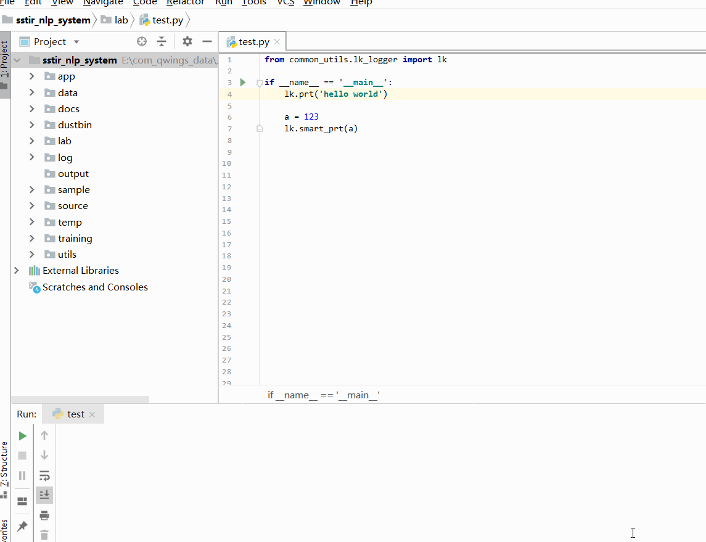The height and width of the screenshot is (542, 706).
Task: Hide the Project panel with minus icon
Action: click(x=207, y=42)
